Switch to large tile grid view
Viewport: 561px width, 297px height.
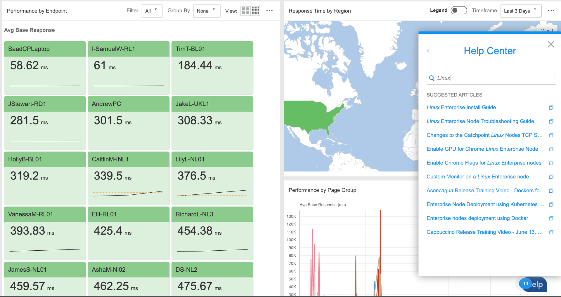245,11
